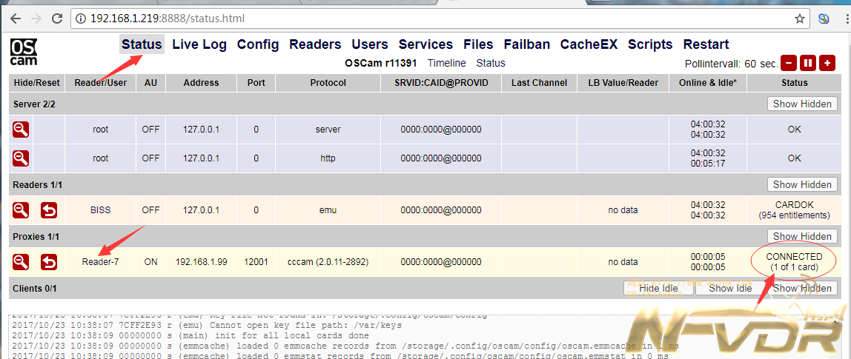851x359 pixels.
Task: Click Hide Idle button for Clients
Action: pyautogui.click(x=659, y=288)
